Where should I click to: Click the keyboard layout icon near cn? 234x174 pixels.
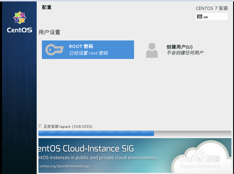tap(200, 16)
